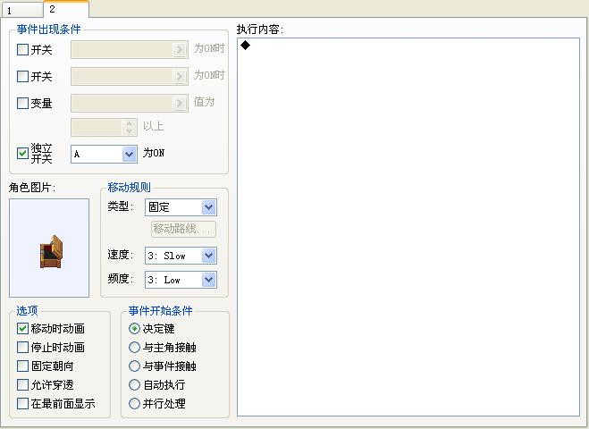Choose the 并行处理 trigger
The image size is (589, 429).
[x=134, y=403]
